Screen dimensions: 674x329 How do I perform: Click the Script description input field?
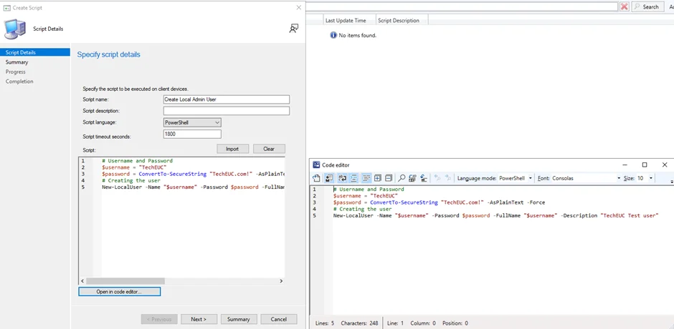pos(227,111)
